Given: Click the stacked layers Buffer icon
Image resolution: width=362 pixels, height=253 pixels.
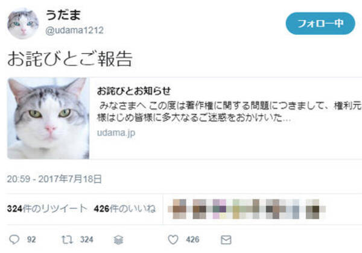Looking at the screenshot, I should click(x=118, y=240).
